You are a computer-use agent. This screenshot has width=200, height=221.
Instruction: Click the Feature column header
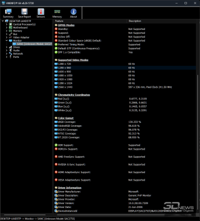point(90,21)
